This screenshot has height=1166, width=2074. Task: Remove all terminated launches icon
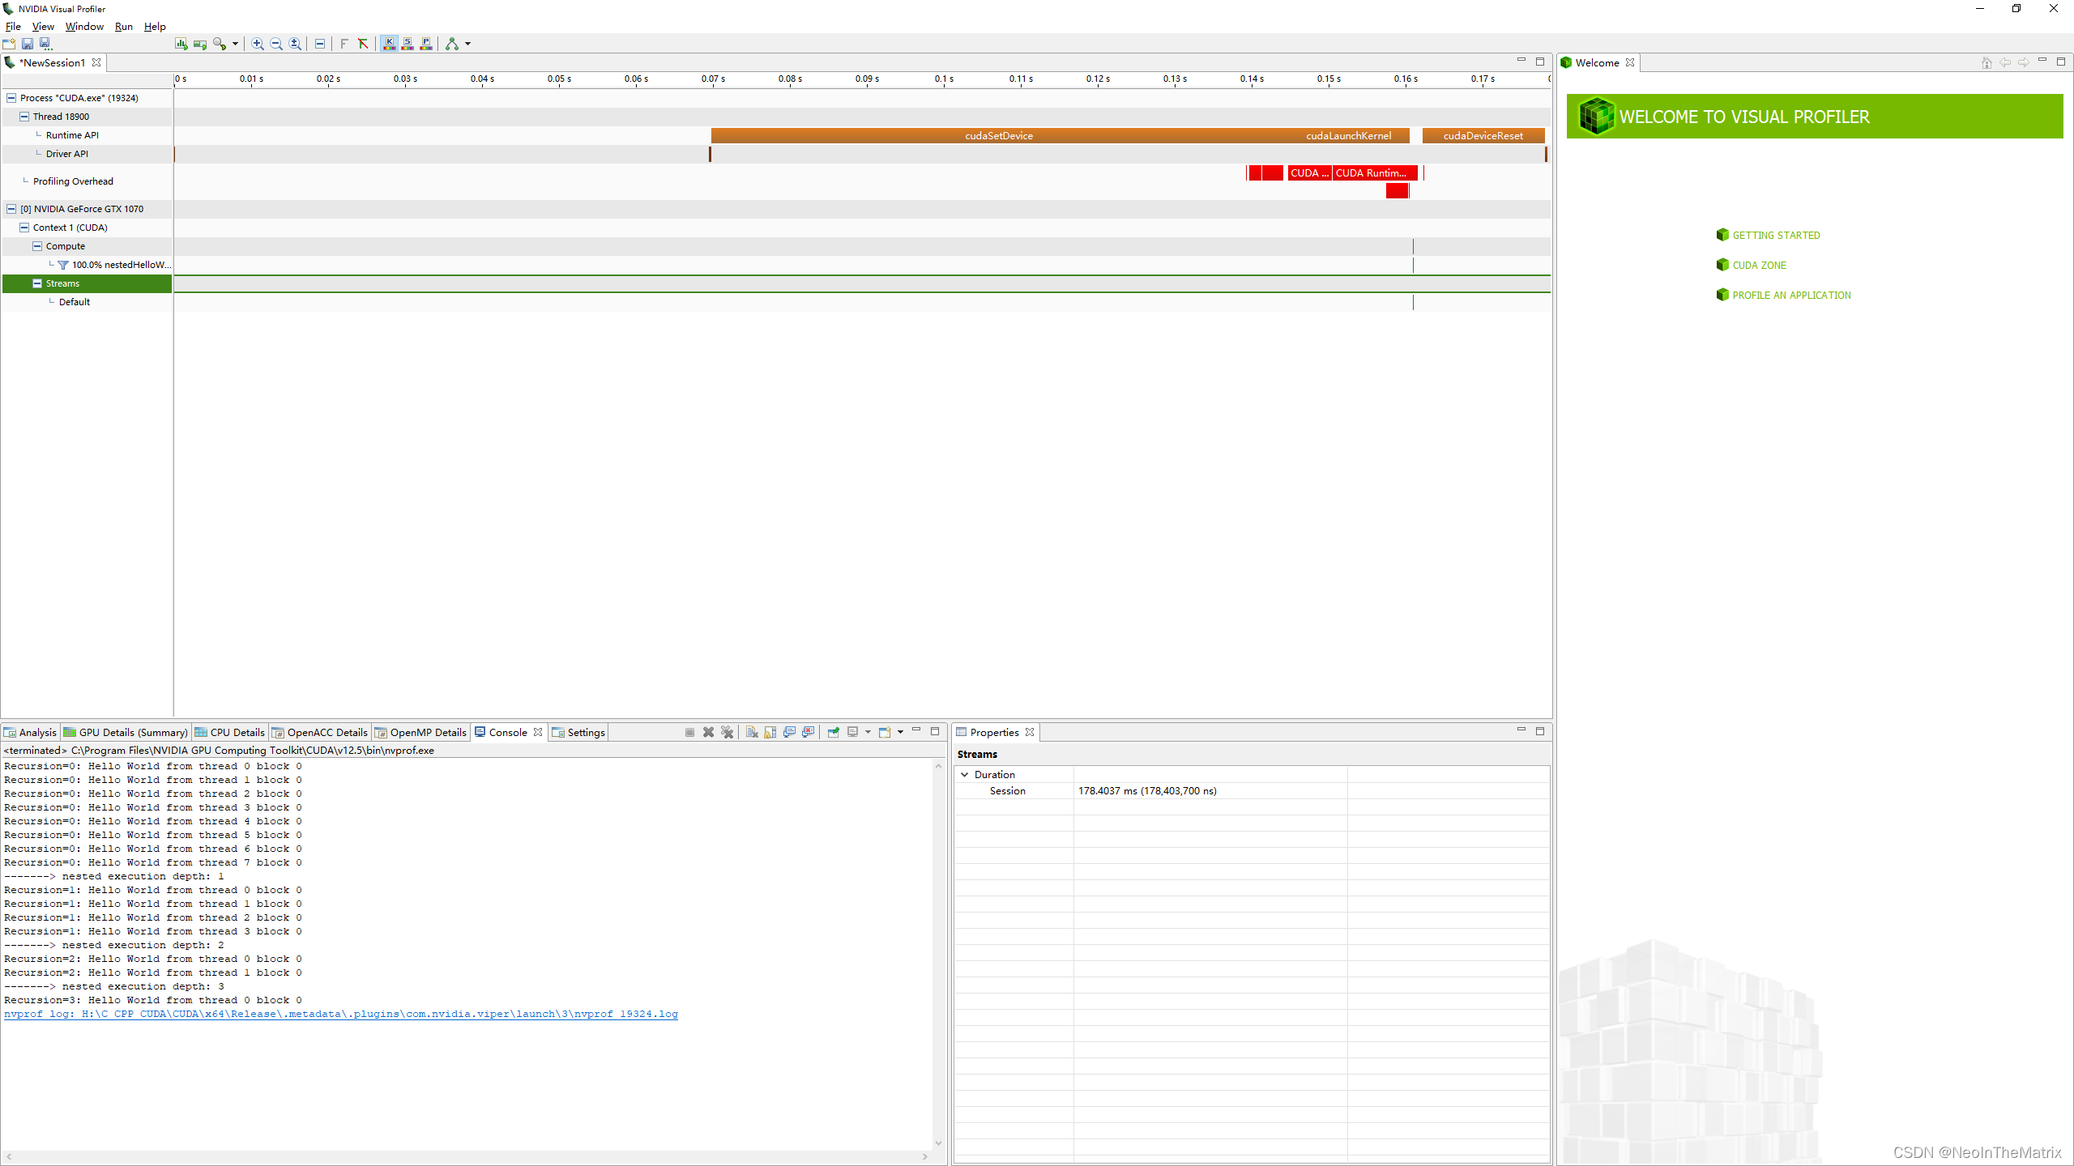[727, 732]
